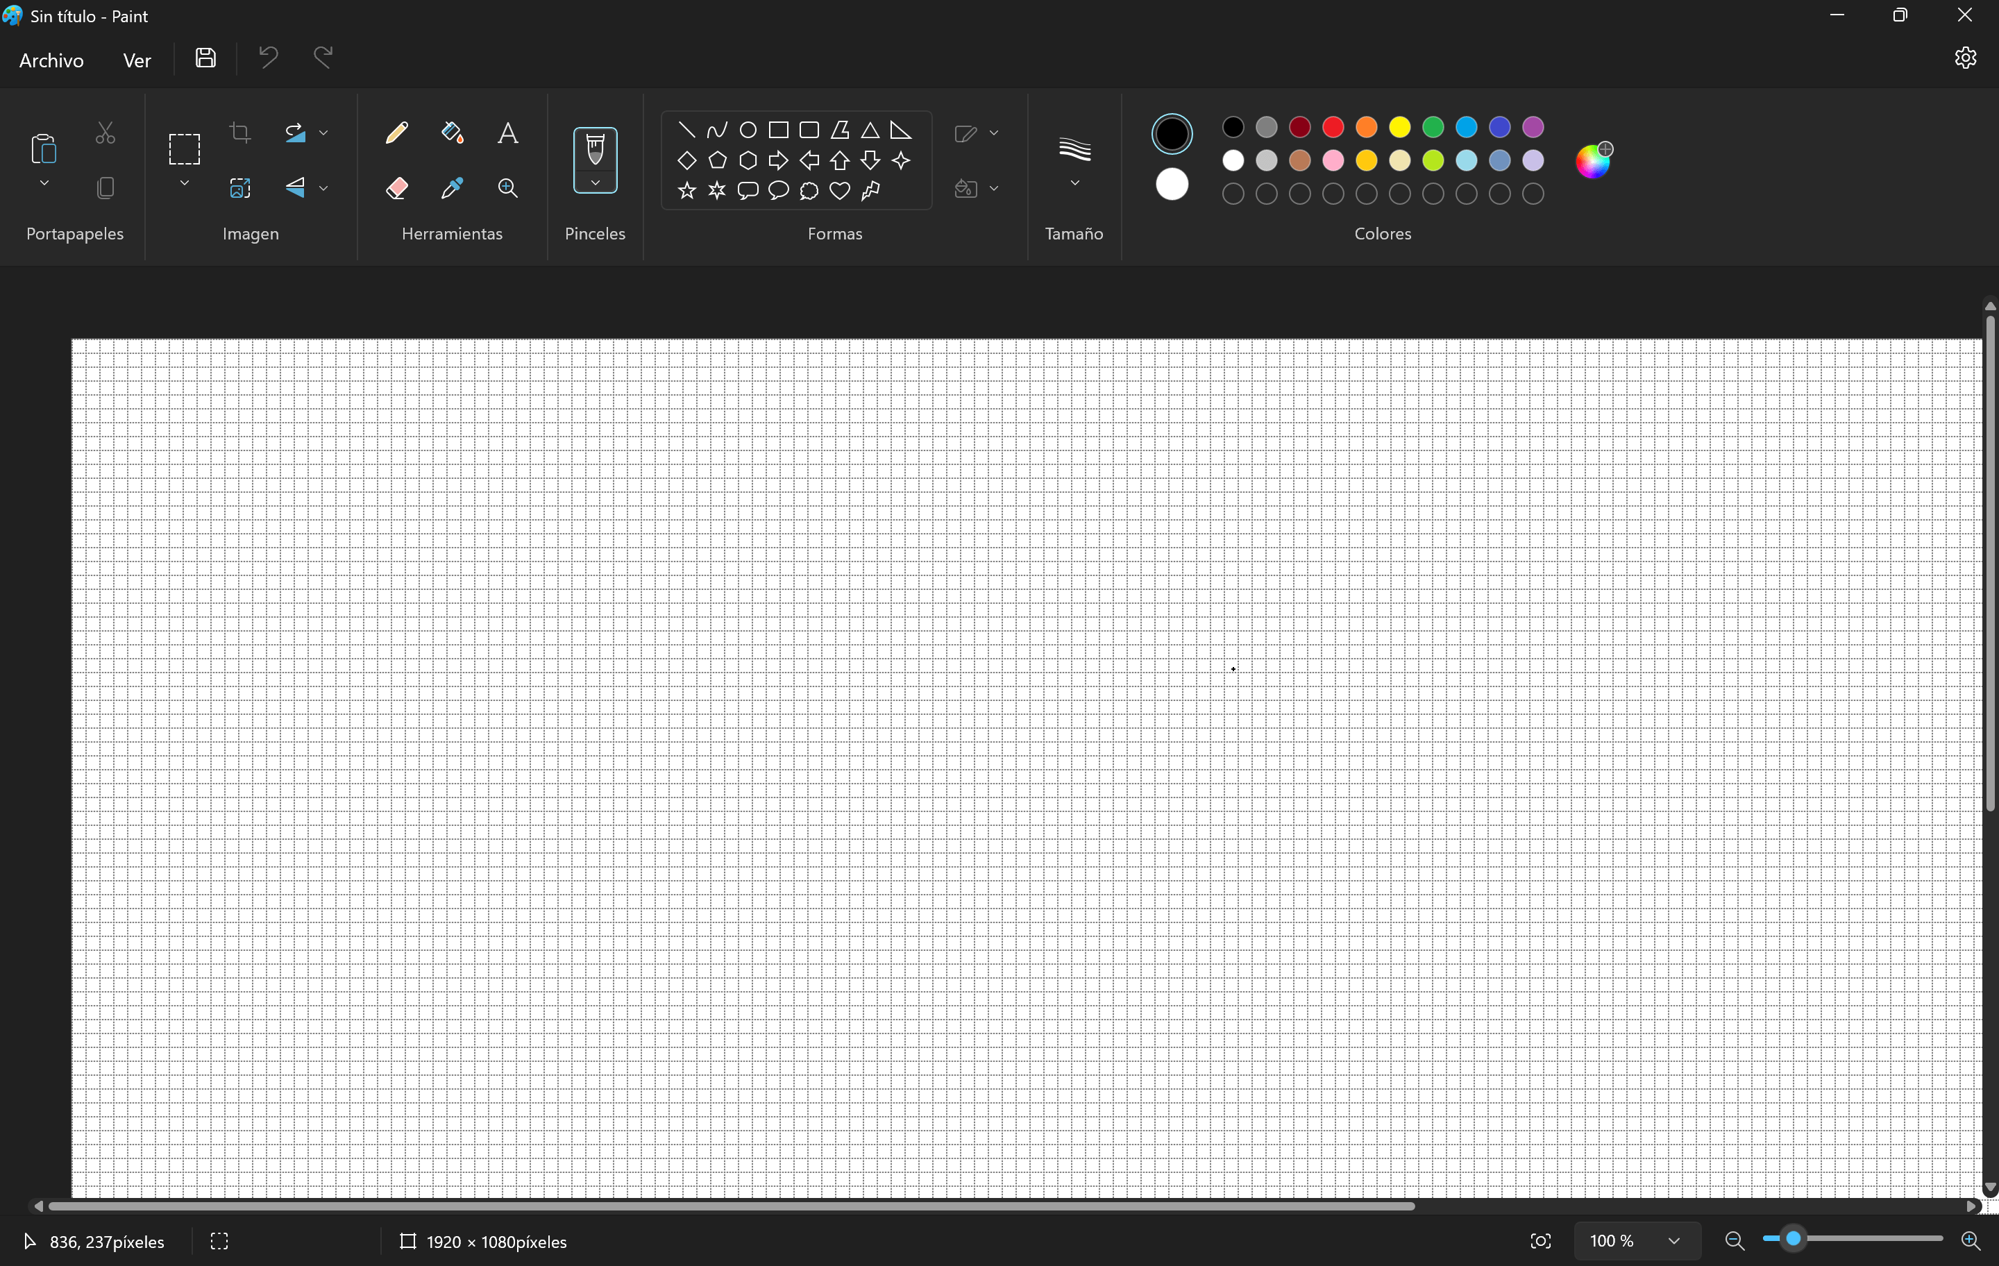Toggle screen-fit view in the status bar
This screenshot has height=1266, width=1999.
(1542, 1241)
